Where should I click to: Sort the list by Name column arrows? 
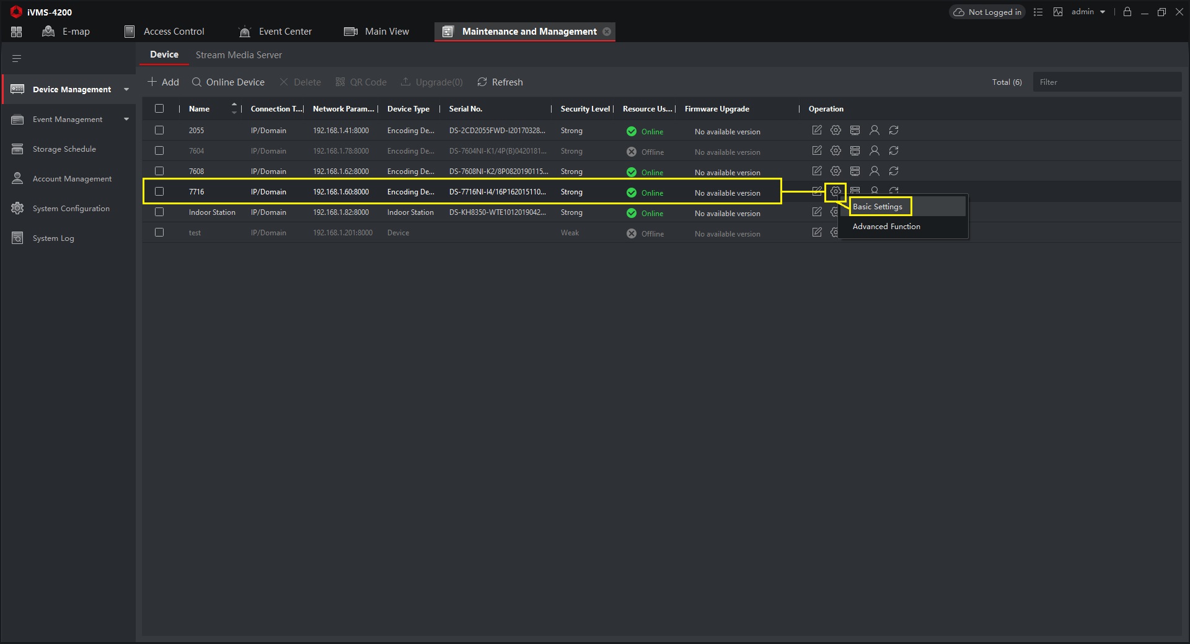[x=234, y=108]
